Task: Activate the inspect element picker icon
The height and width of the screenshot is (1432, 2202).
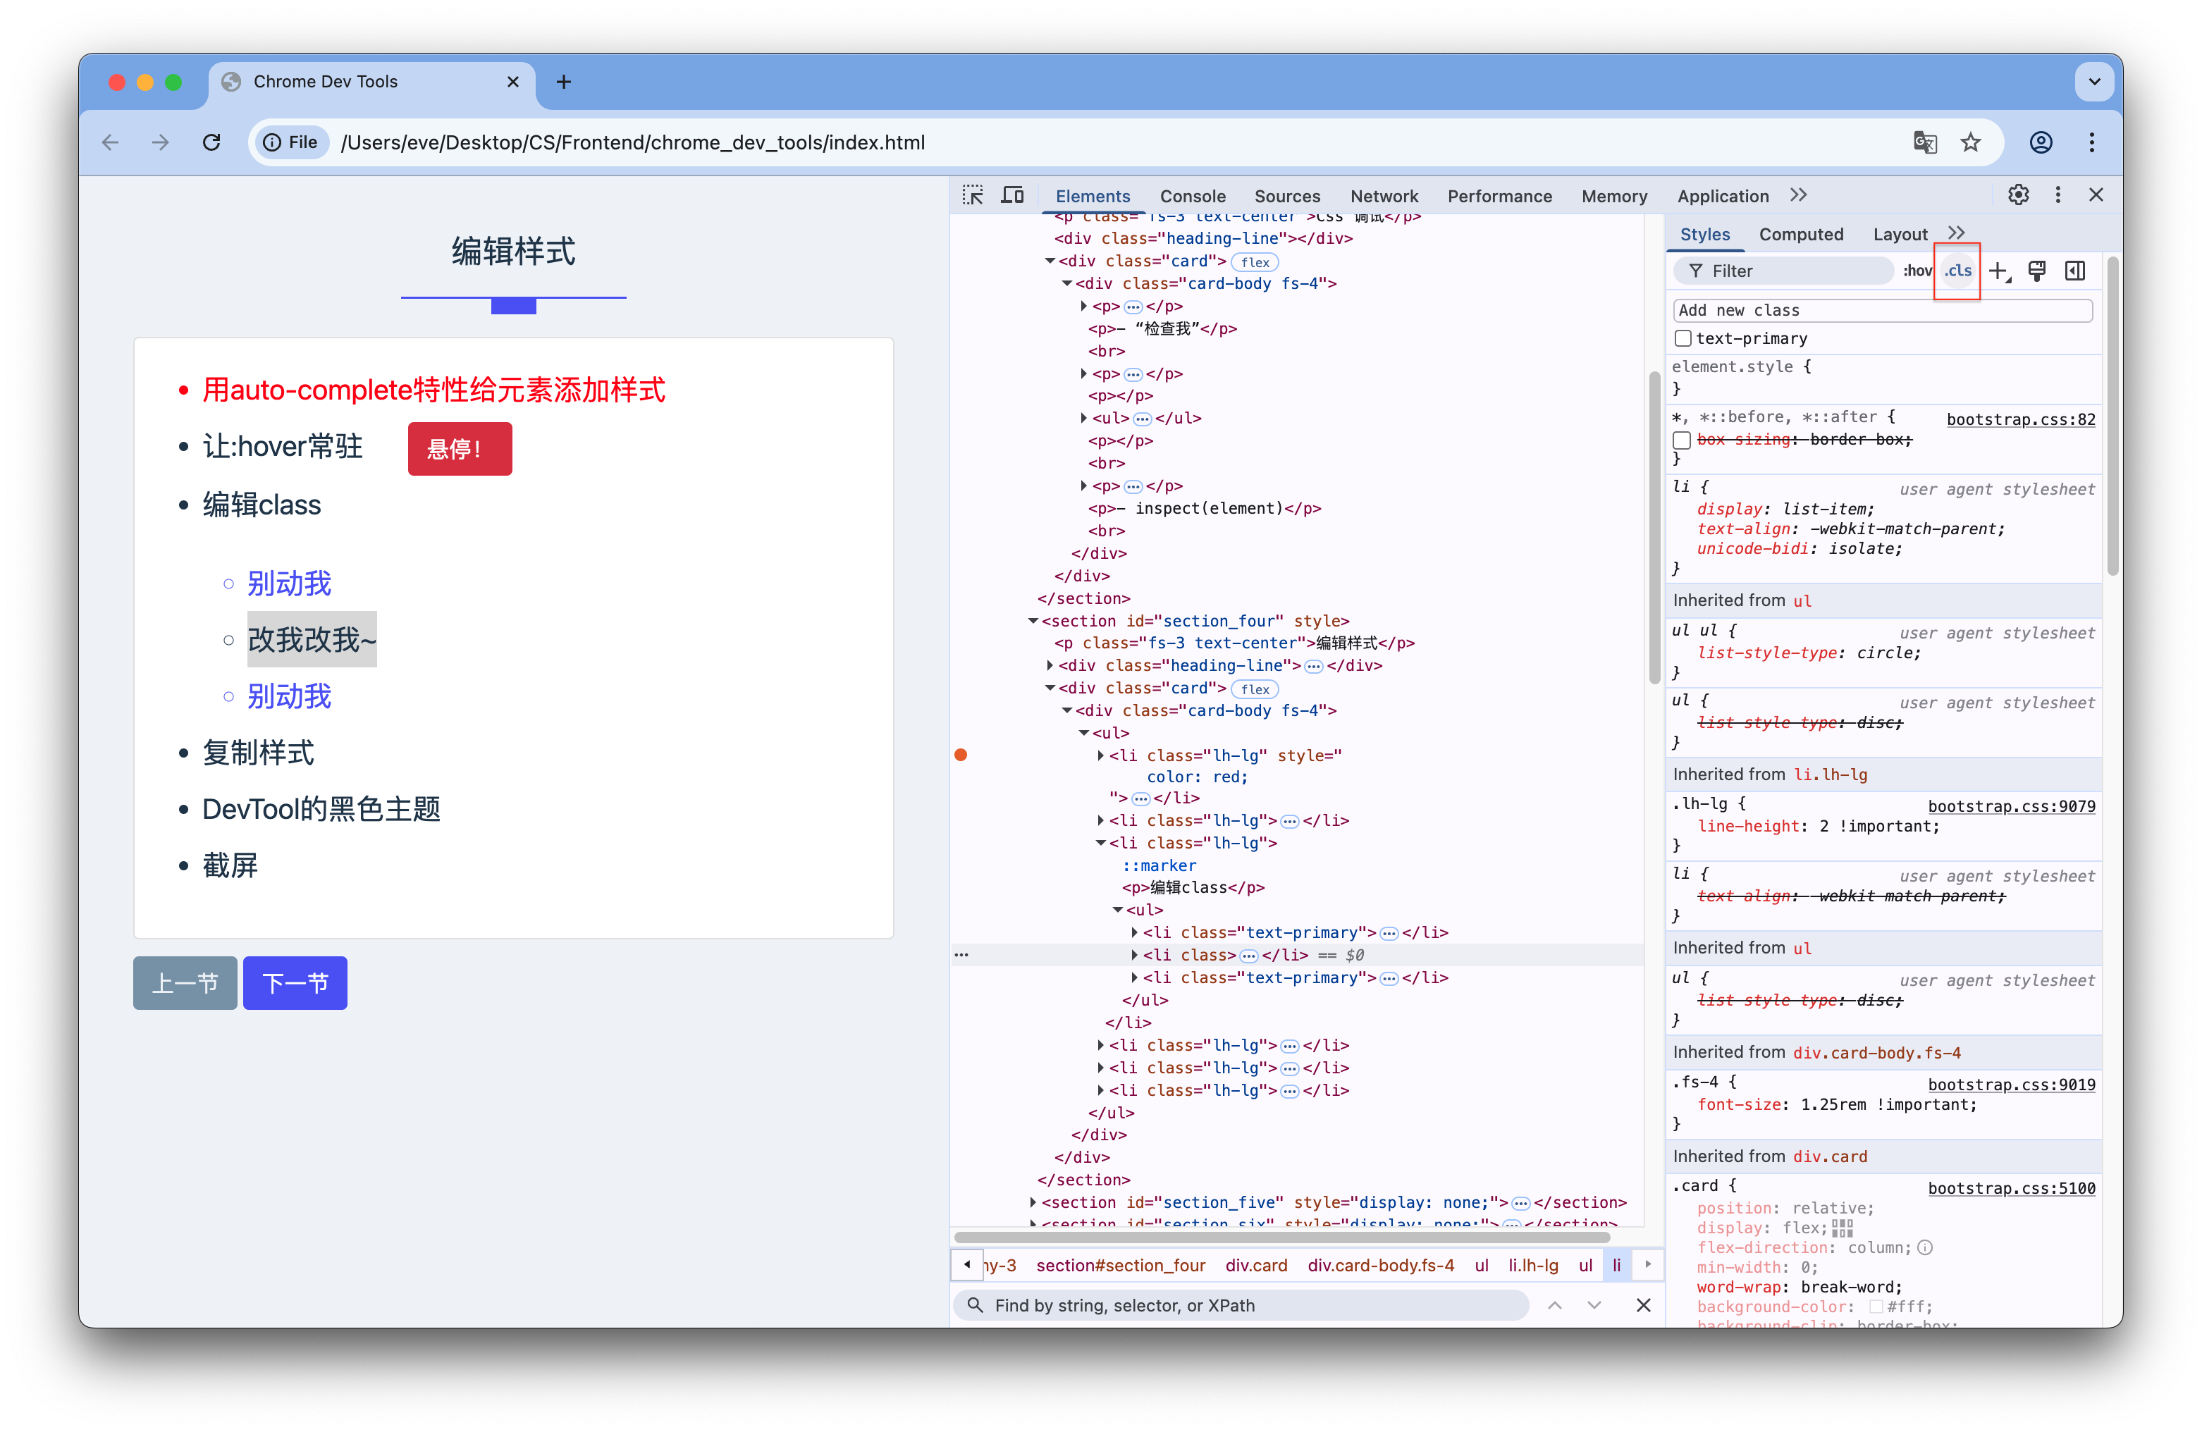Action: (x=973, y=195)
